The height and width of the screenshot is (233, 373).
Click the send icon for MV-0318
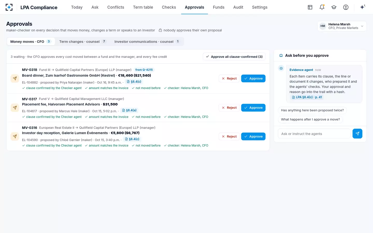click(x=15, y=78)
